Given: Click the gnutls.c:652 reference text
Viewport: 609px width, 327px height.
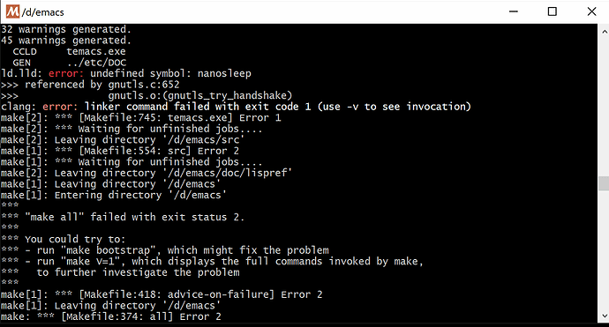Looking at the screenshot, I should [x=144, y=85].
